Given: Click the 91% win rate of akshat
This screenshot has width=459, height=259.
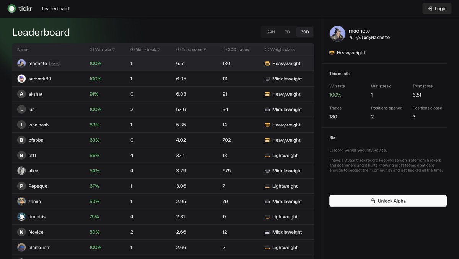Looking at the screenshot, I should click(x=94, y=94).
